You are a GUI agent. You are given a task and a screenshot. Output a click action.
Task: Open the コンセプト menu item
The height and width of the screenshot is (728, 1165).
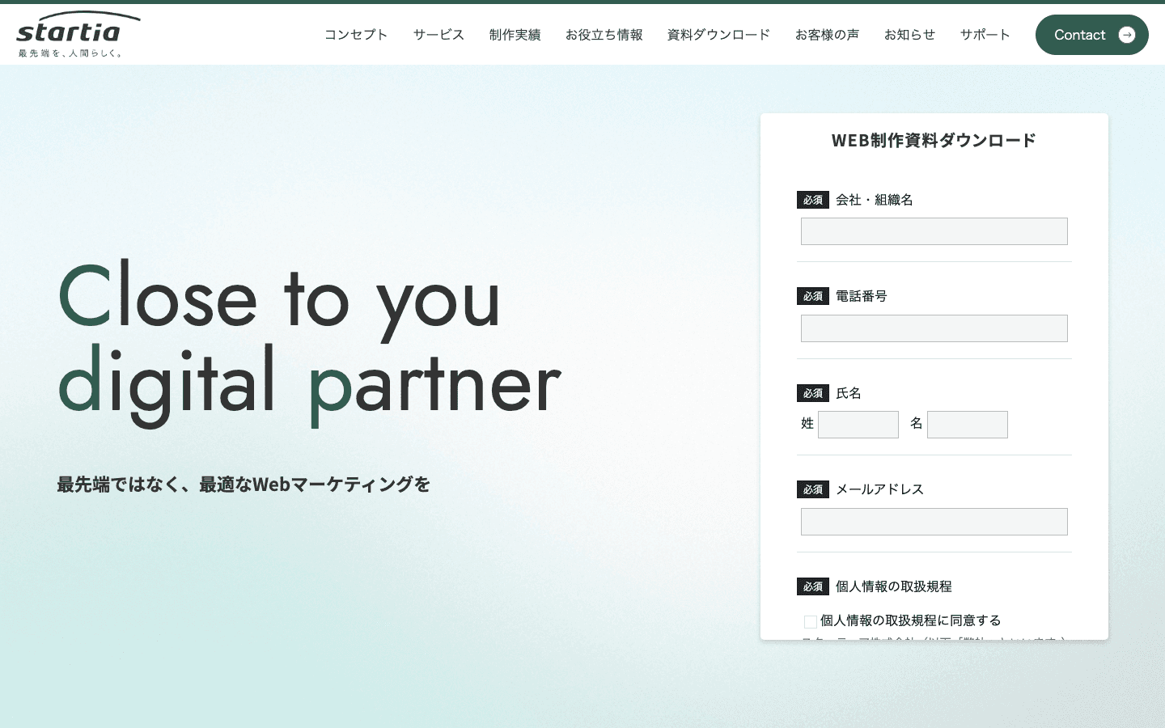(x=356, y=35)
